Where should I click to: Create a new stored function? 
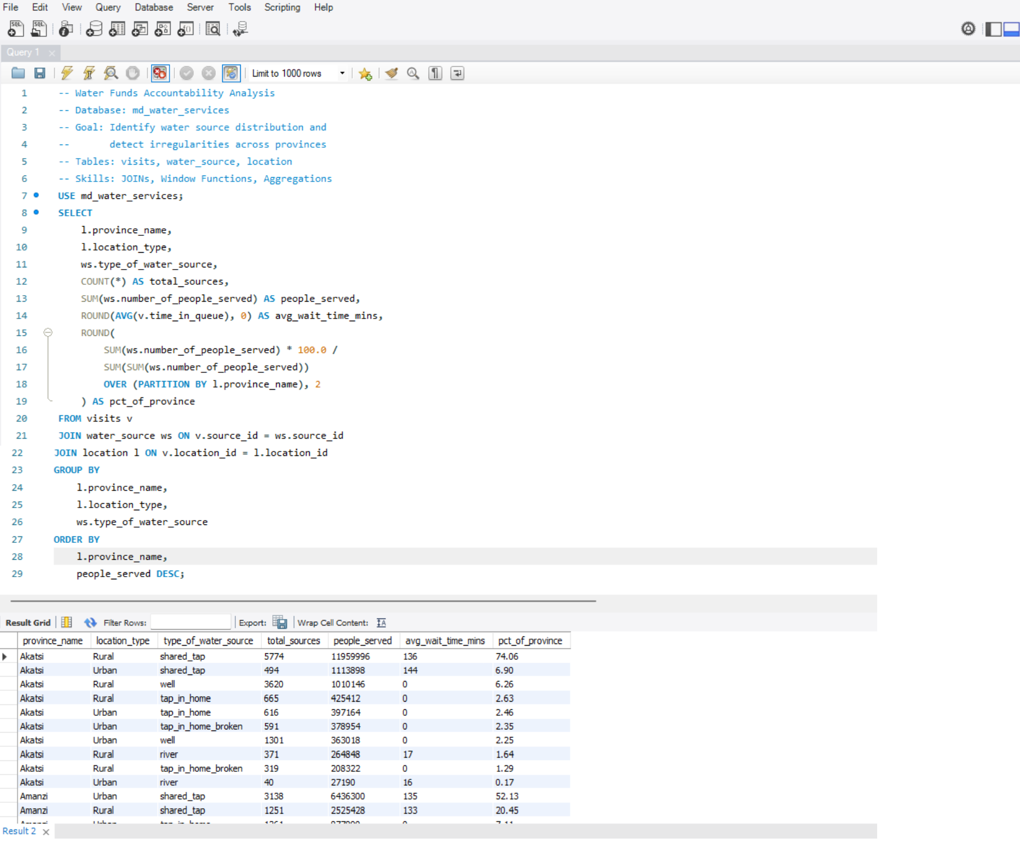(185, 29)
